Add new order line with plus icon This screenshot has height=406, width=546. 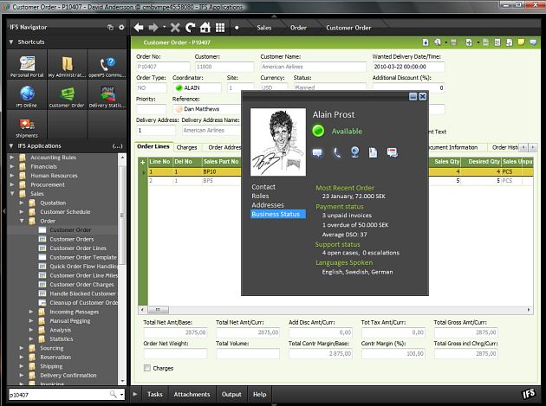pyautogui.click(x=142, y=162)
